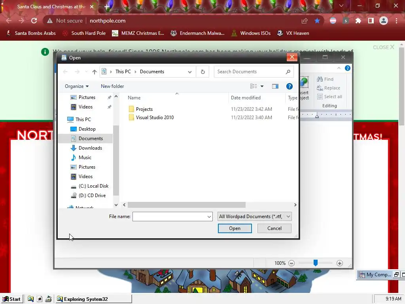Open Chrome profile avatar
Viewport: 405px width, 304px height.
pyautogui.click(x=384, y=21)
